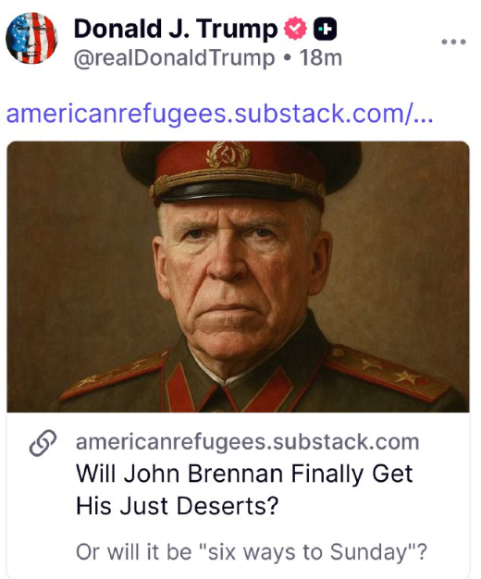Click the chain link icon in card
481x579 pixels.
tap(43, 443)
